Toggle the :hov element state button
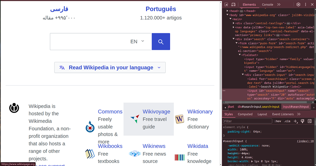The image size is (316, 166). tap(278, 121)
